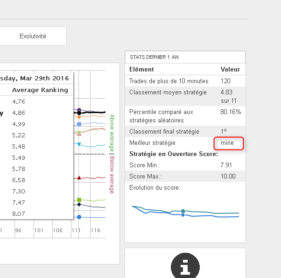The height and width of the screenshot is (278, 281).
Task: Click the black circle marker on bold line
Action: tap(79, 113)
